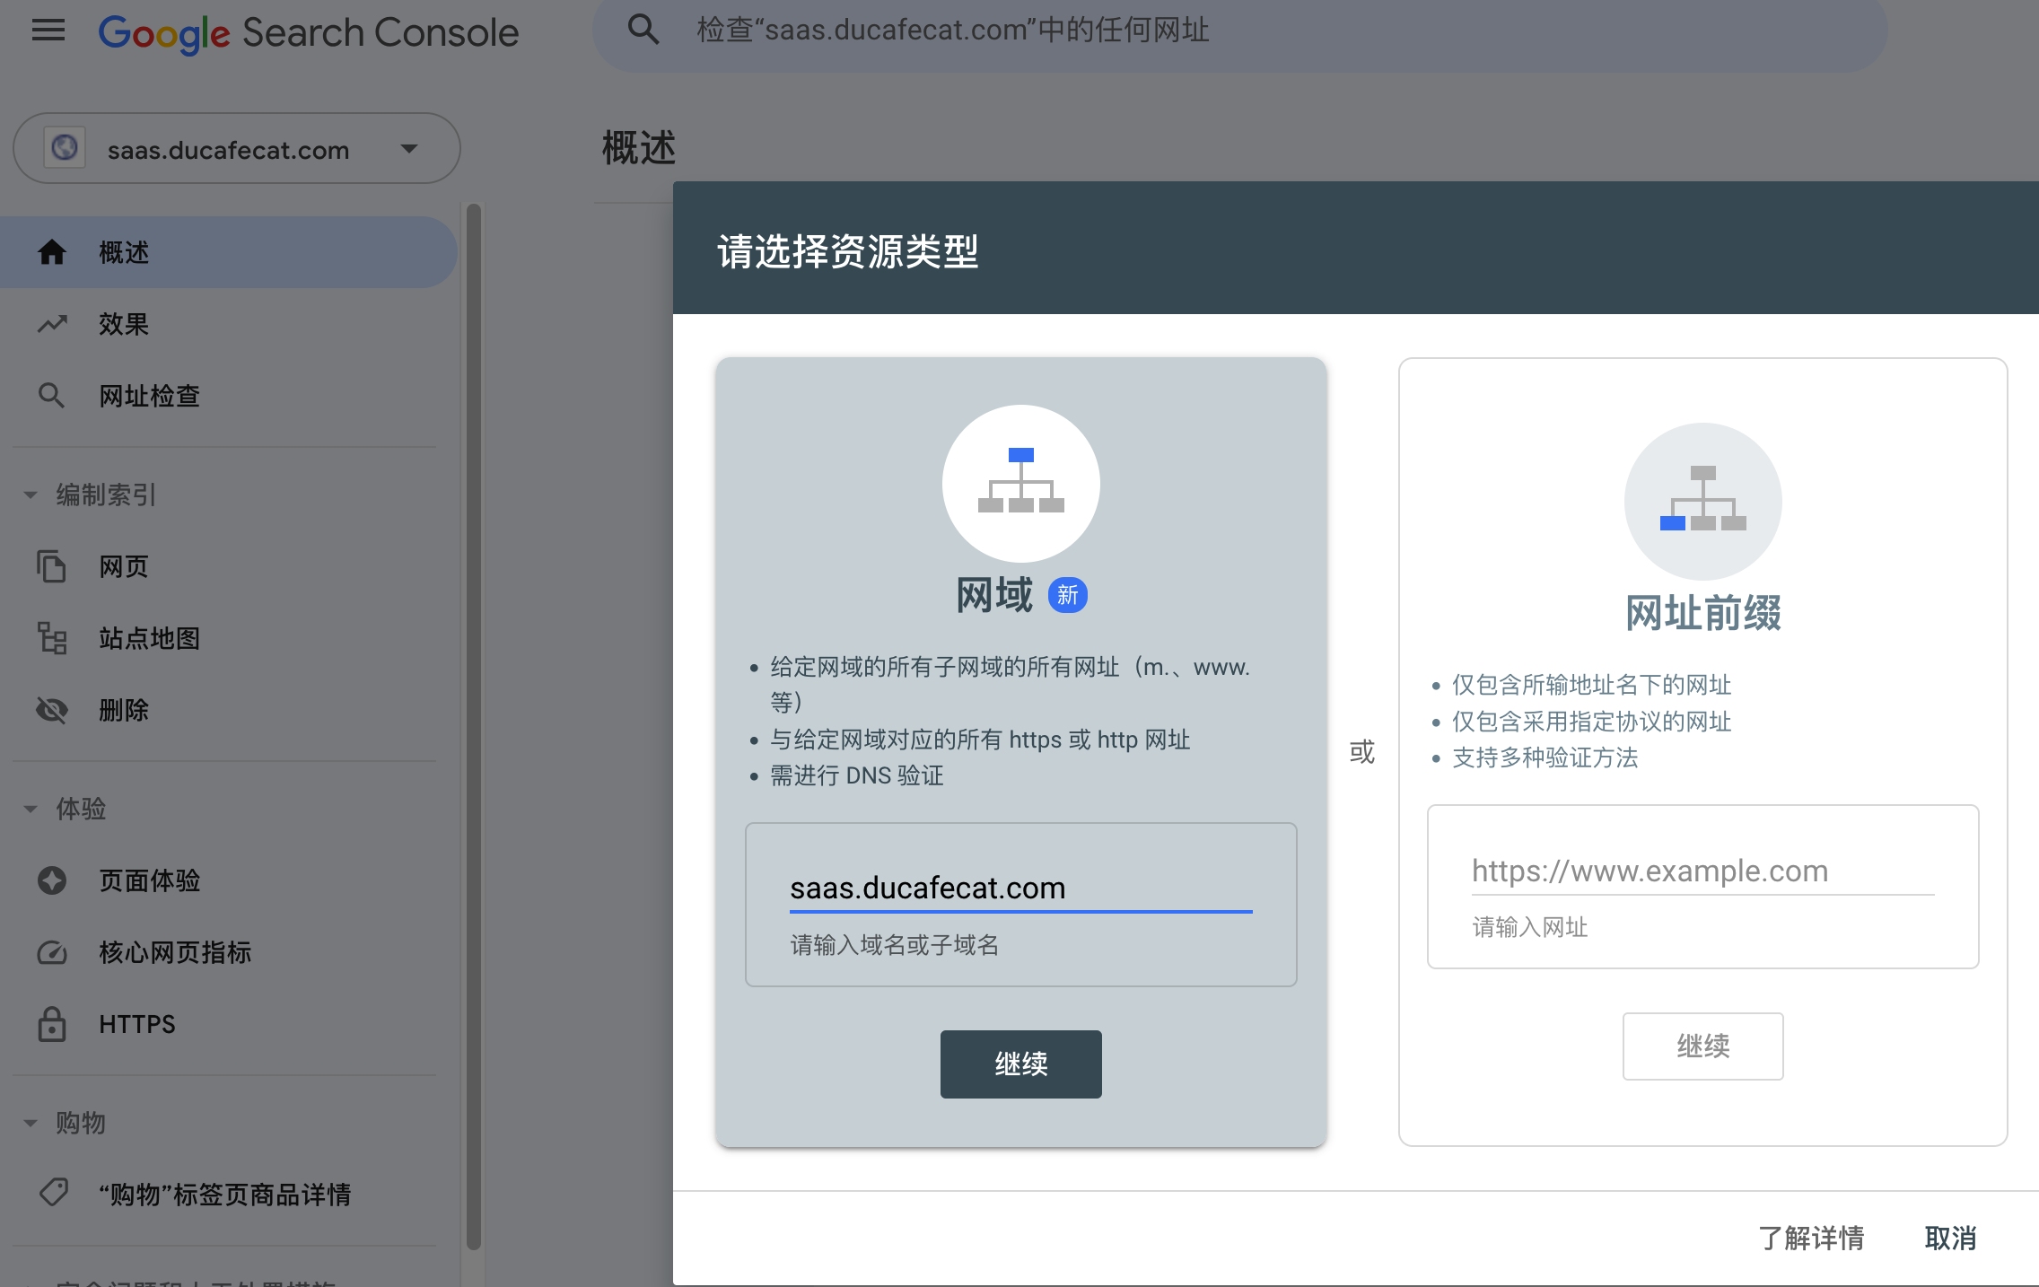
Task: Expand the 购物 (Shopping) section in sidebar
Action: [x=32, y=1121]
